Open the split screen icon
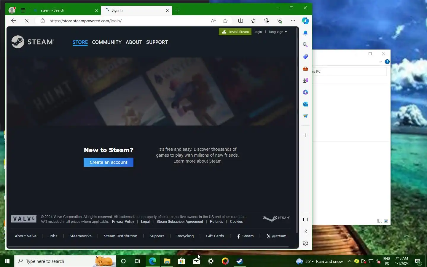427x267 pixels. pos(241,21)
